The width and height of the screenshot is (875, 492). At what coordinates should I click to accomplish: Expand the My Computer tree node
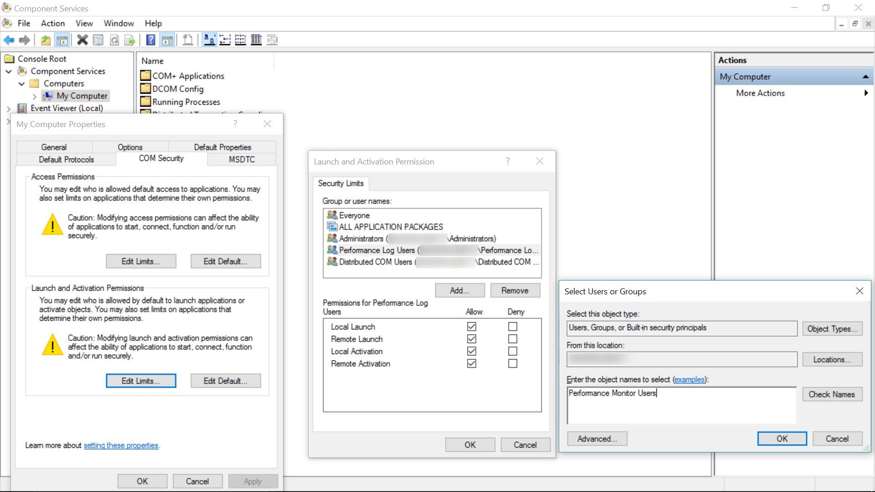click(34, 96)
